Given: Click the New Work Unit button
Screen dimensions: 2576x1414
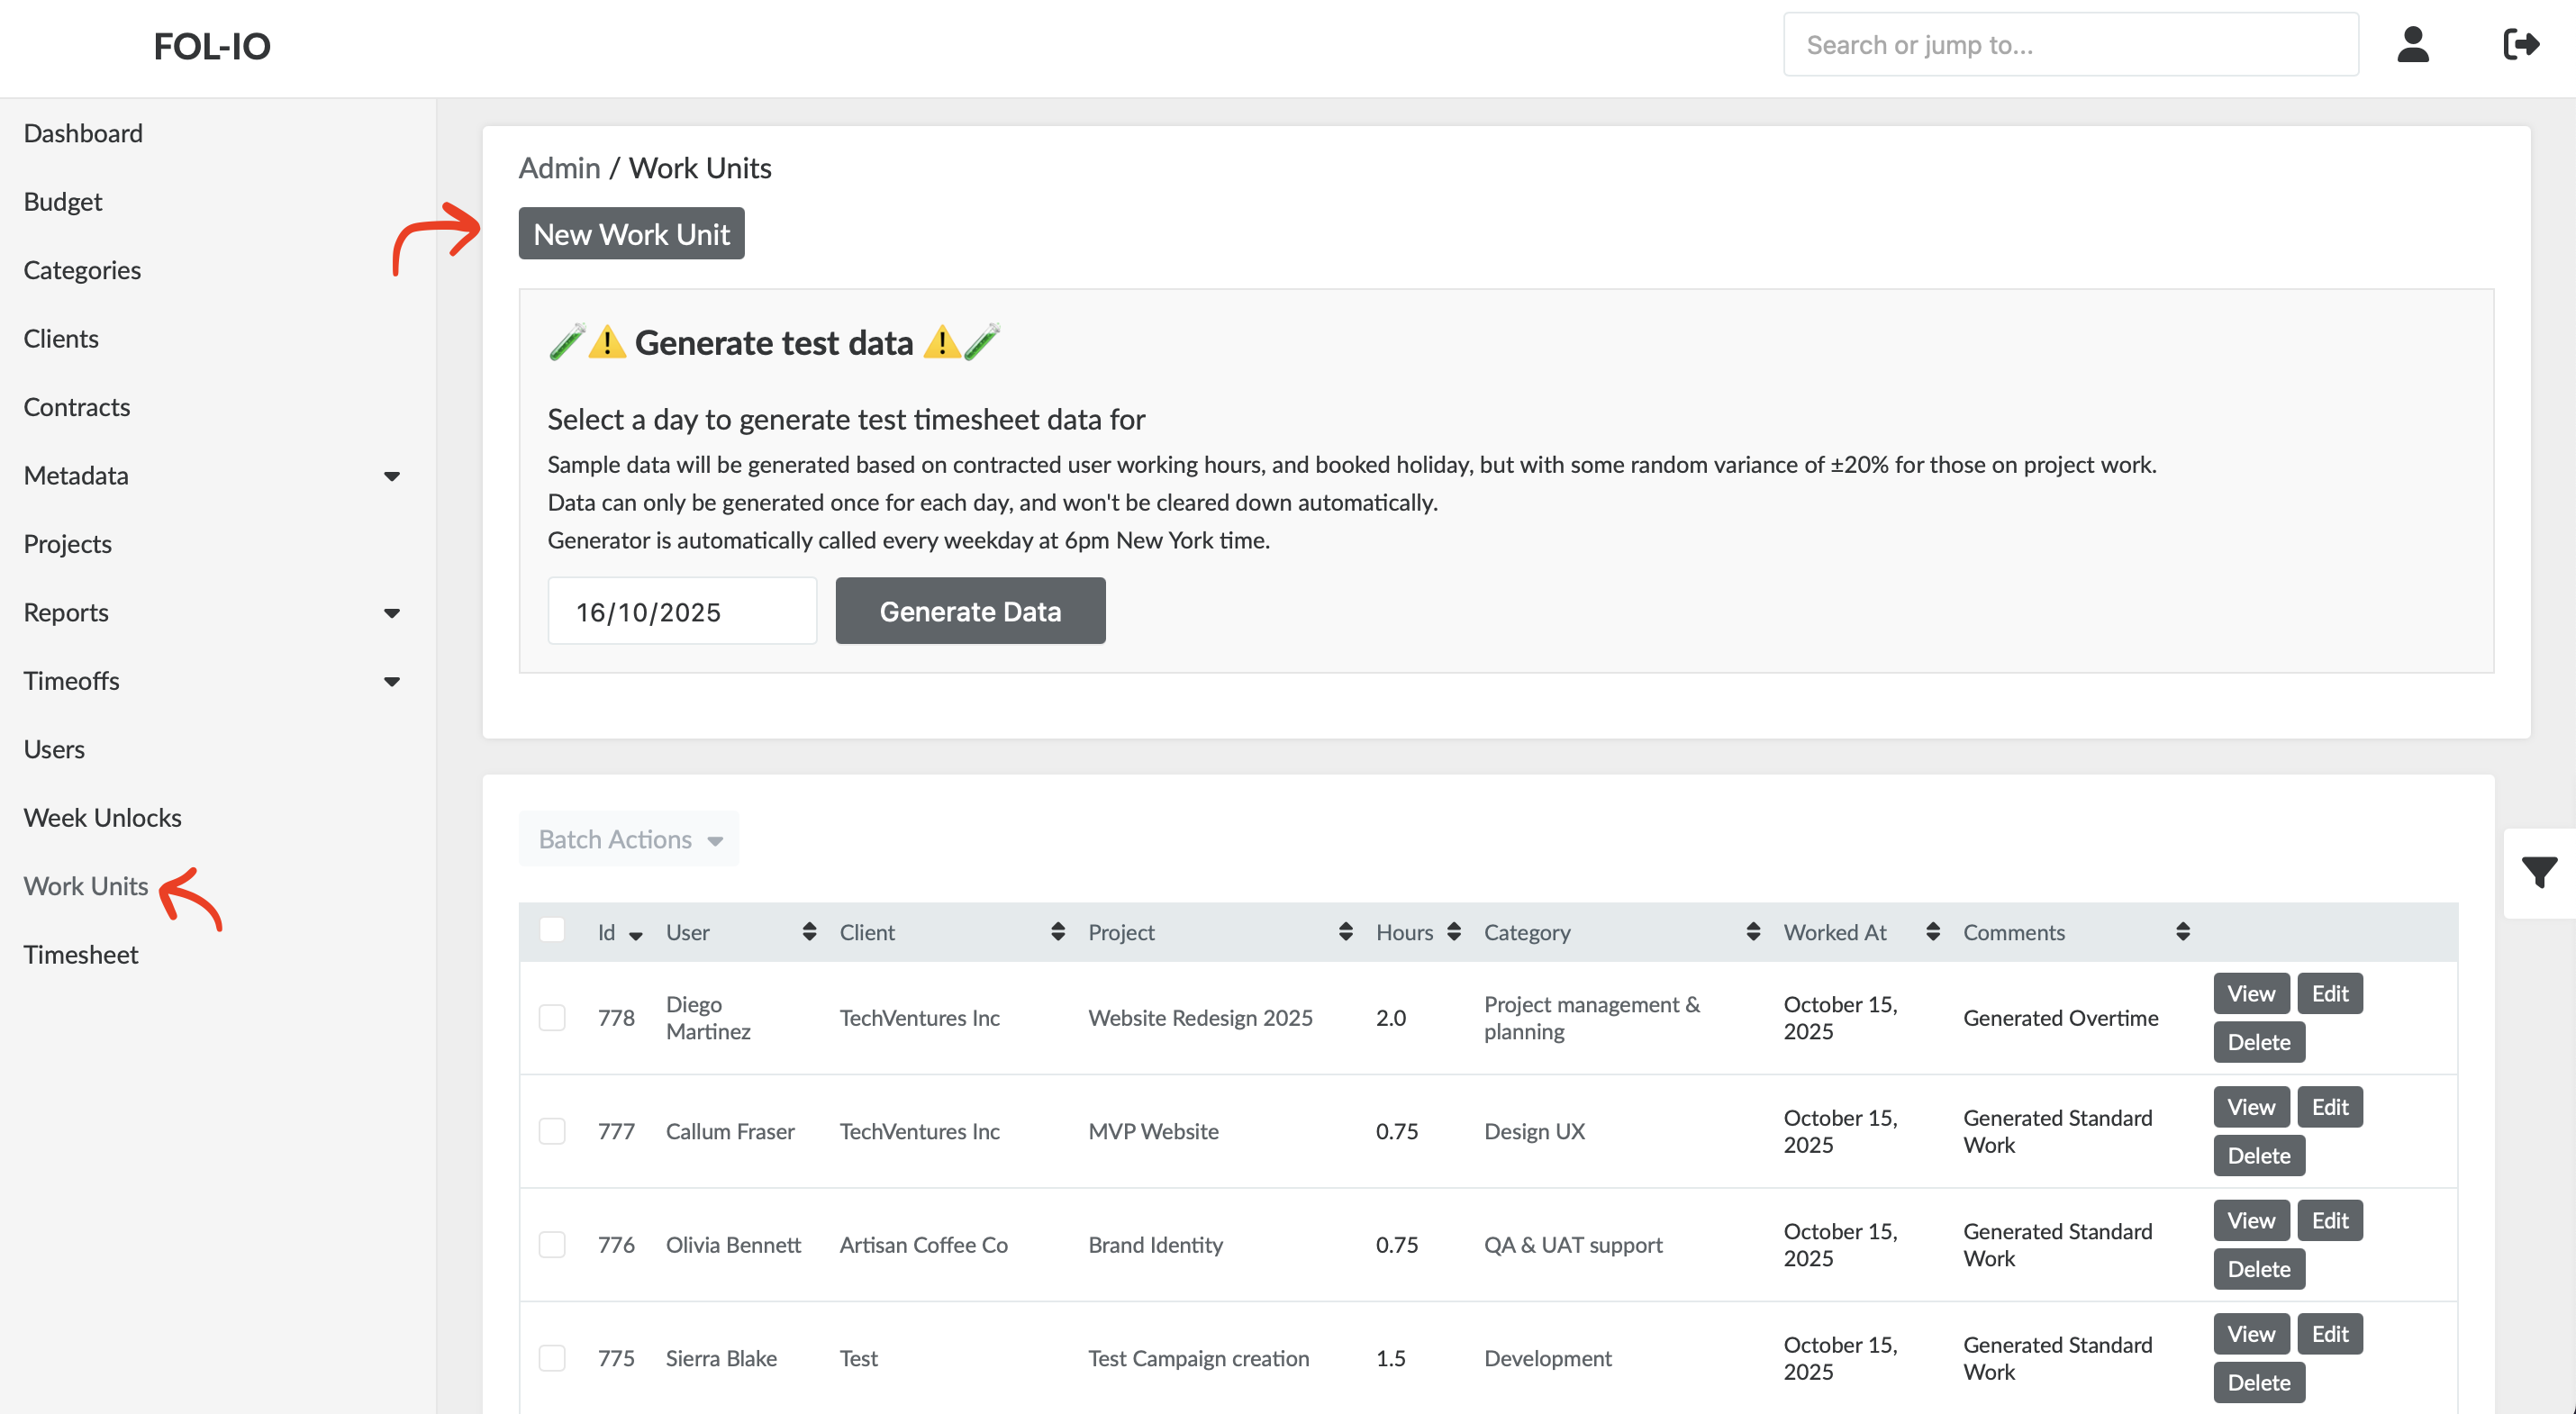Looking at the screenshot, I should pyautogui.click(x=631, y=234).
